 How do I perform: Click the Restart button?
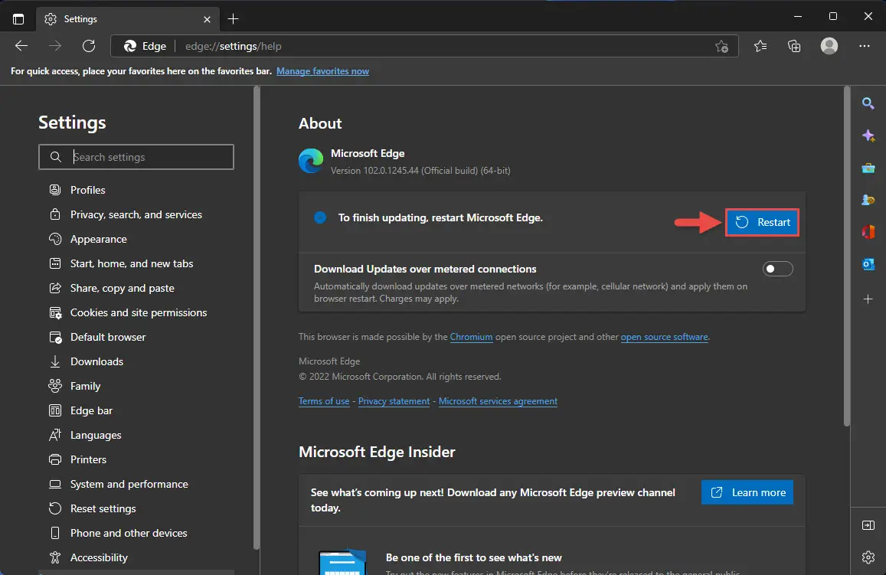click(762, 222)
